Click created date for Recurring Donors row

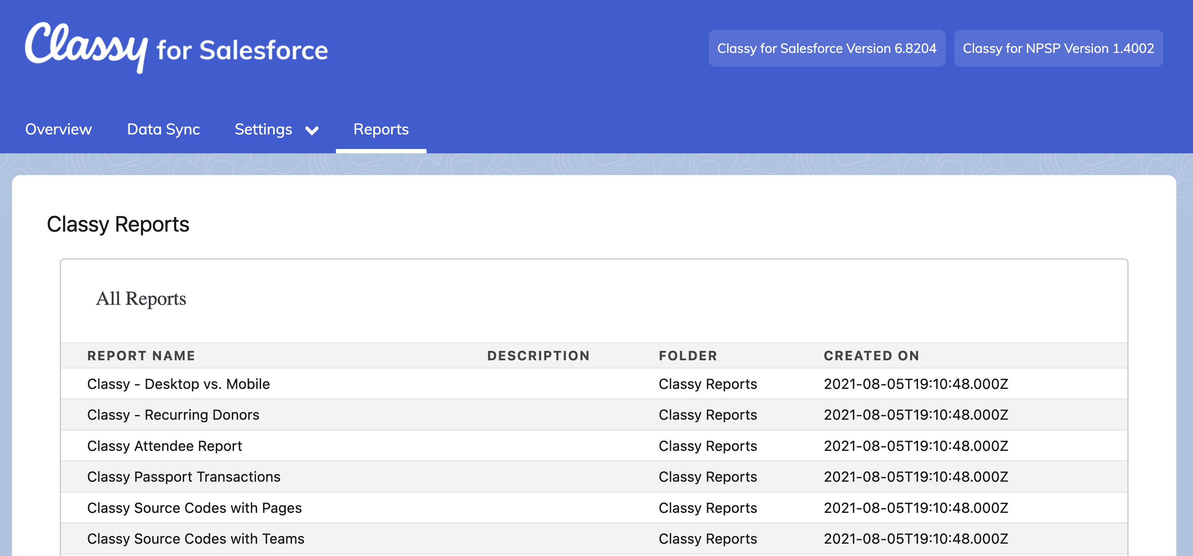(916, 415)
